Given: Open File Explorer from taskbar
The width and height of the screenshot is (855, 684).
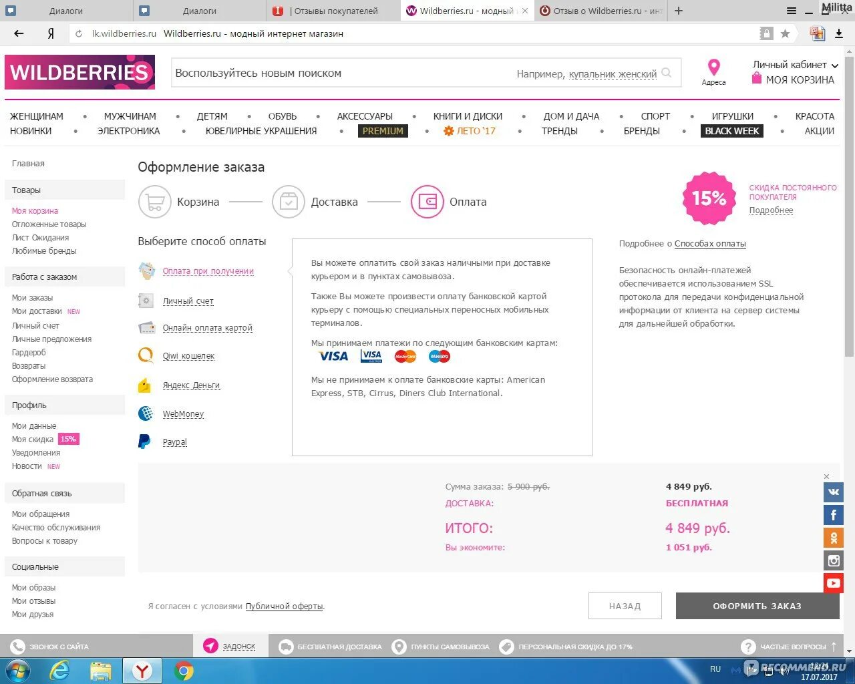Looking at the screenshot, I should coord(101,671).
